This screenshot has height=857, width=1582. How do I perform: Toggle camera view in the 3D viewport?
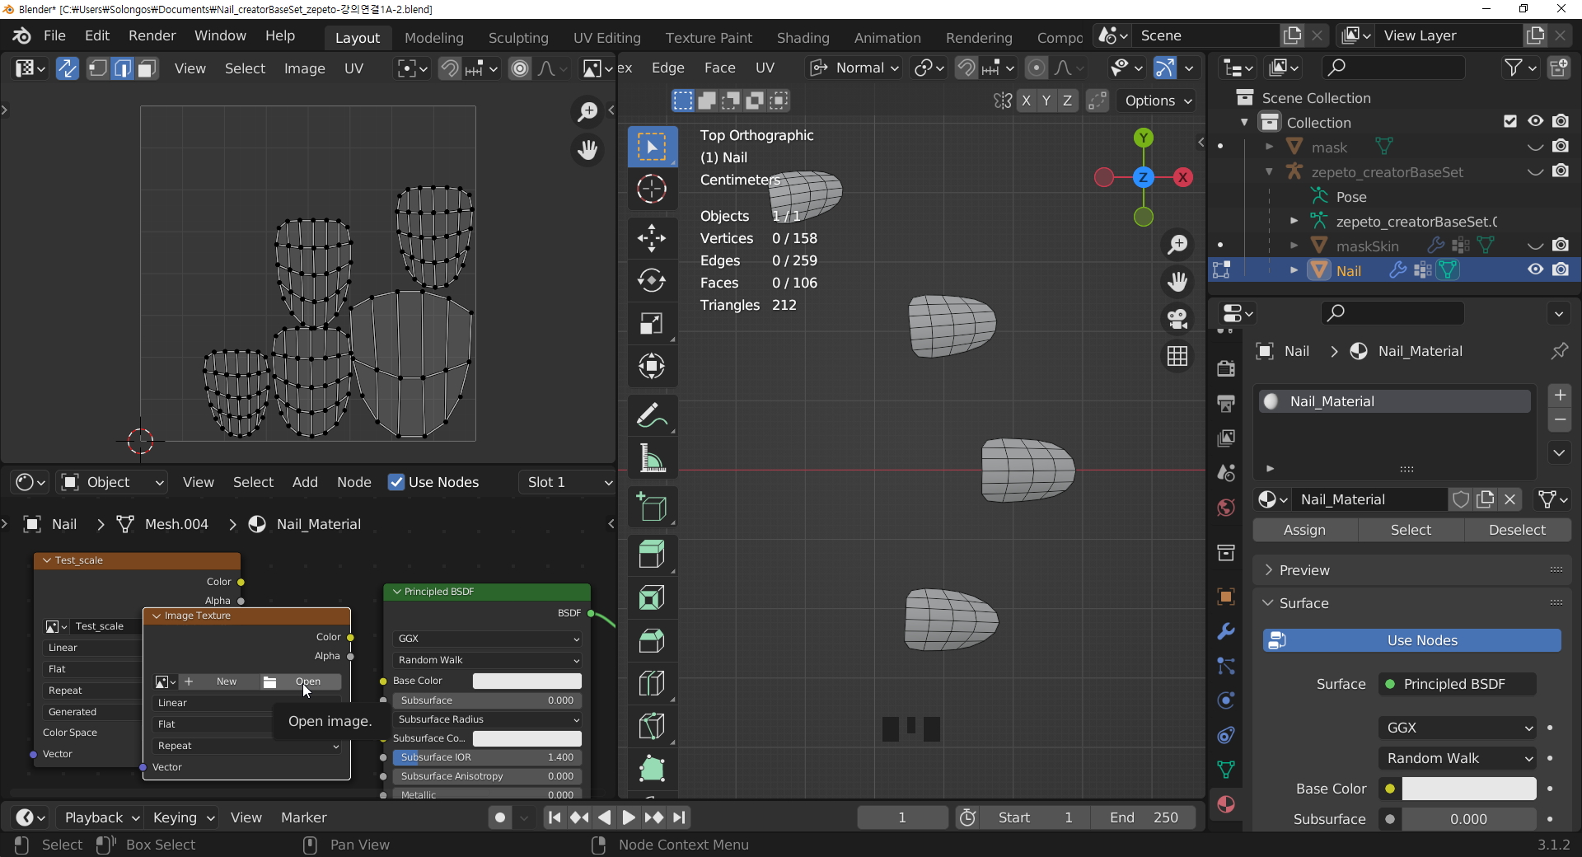(x=1177, y=318)
